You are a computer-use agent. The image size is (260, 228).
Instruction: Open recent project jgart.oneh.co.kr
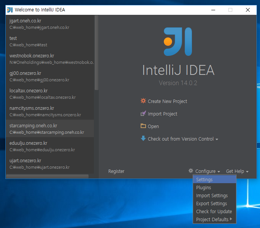[50, 24]
